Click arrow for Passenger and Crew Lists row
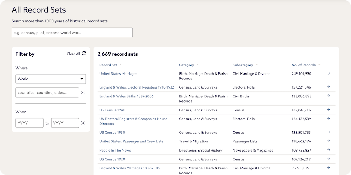The height and width of the screenshot is (175, 351). (x=328, y=141)
